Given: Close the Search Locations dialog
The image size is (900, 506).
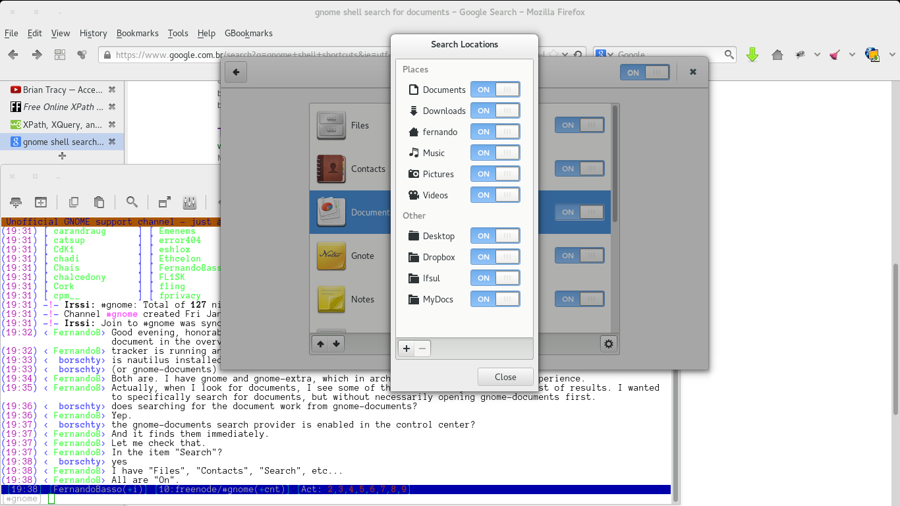Looking at the screenshot, I should (x=505, y=377).
